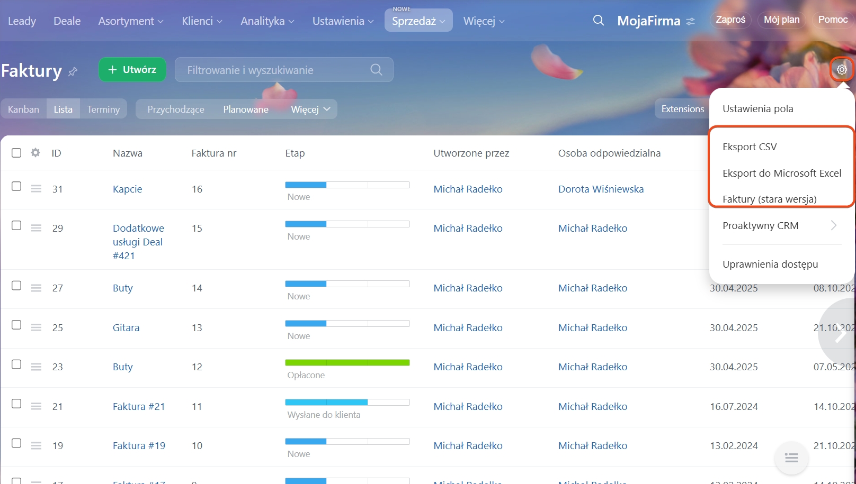Click the green Utwórz button
856x484 pixels.
point(132,70)
